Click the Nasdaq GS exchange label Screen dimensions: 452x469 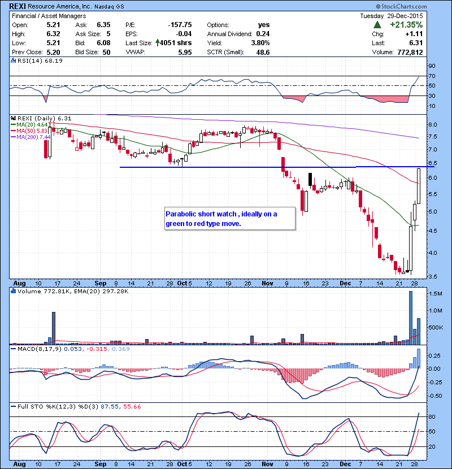coord(109,7)
